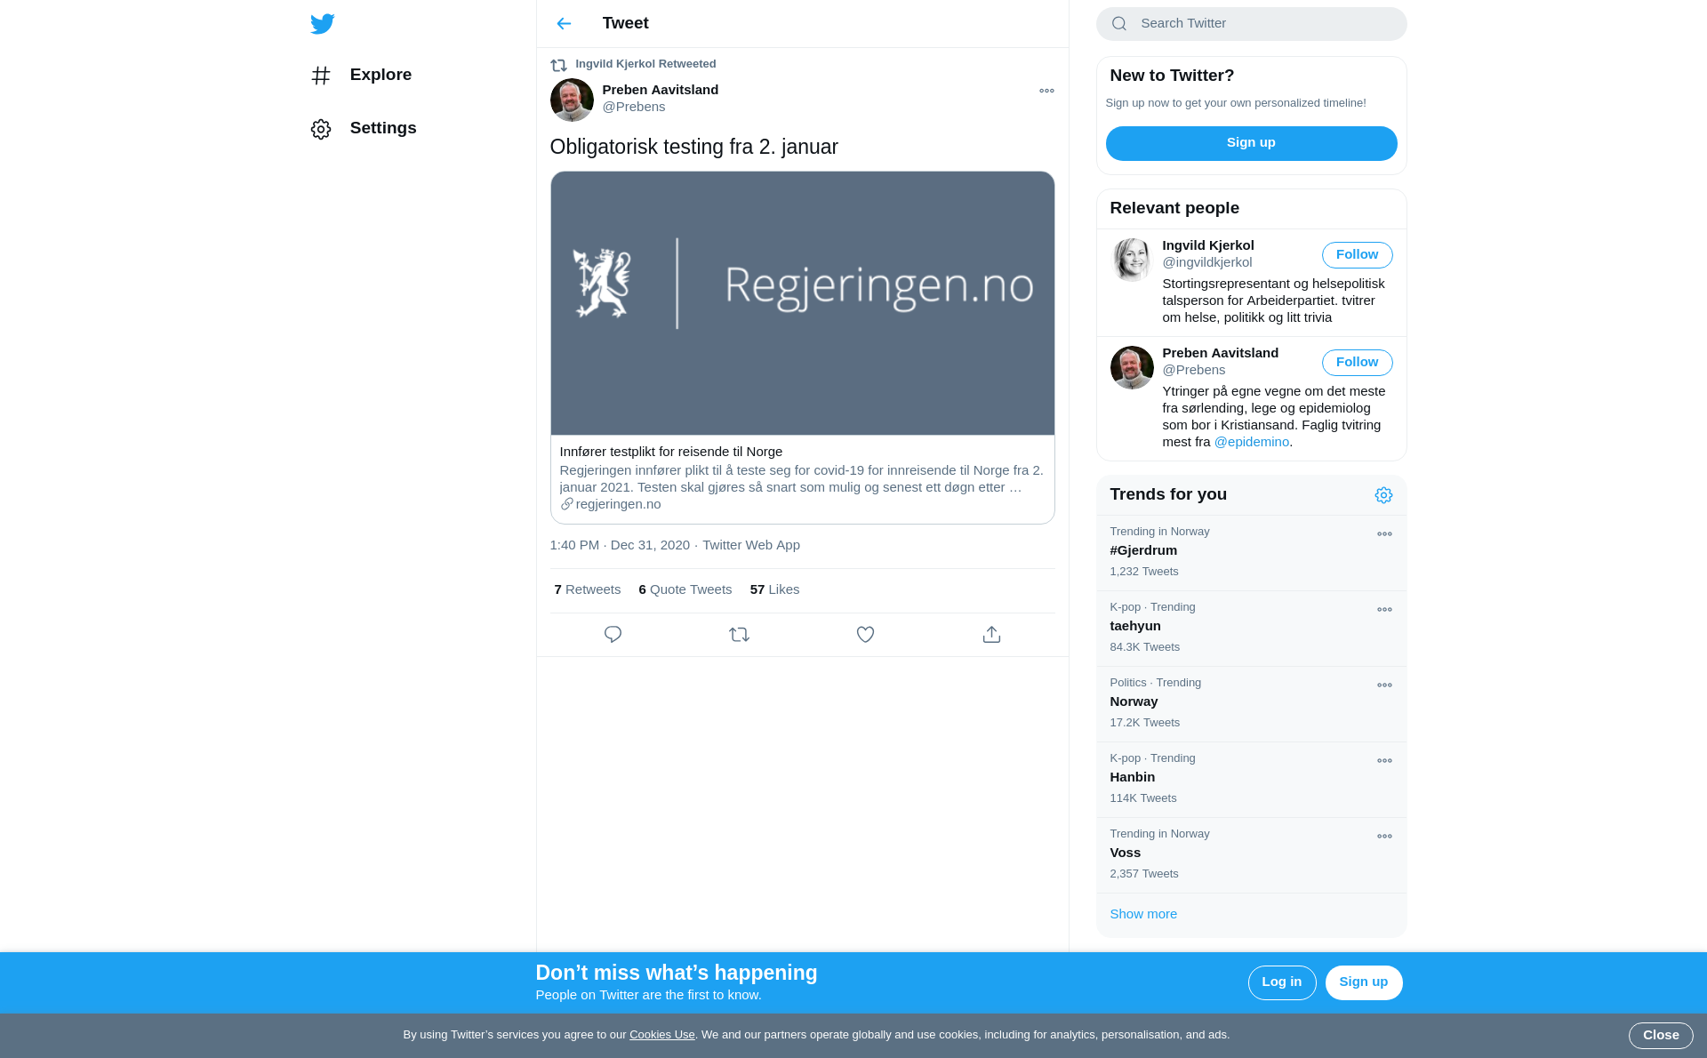Screen dimensions: 1707x1058
Task: Click Sign up on bottom banner
Action: point(1363,982)
